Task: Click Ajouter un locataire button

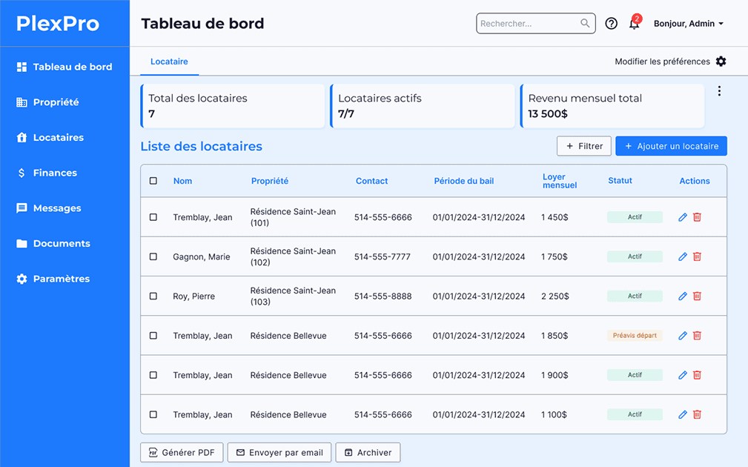Action: pos(671,146)
